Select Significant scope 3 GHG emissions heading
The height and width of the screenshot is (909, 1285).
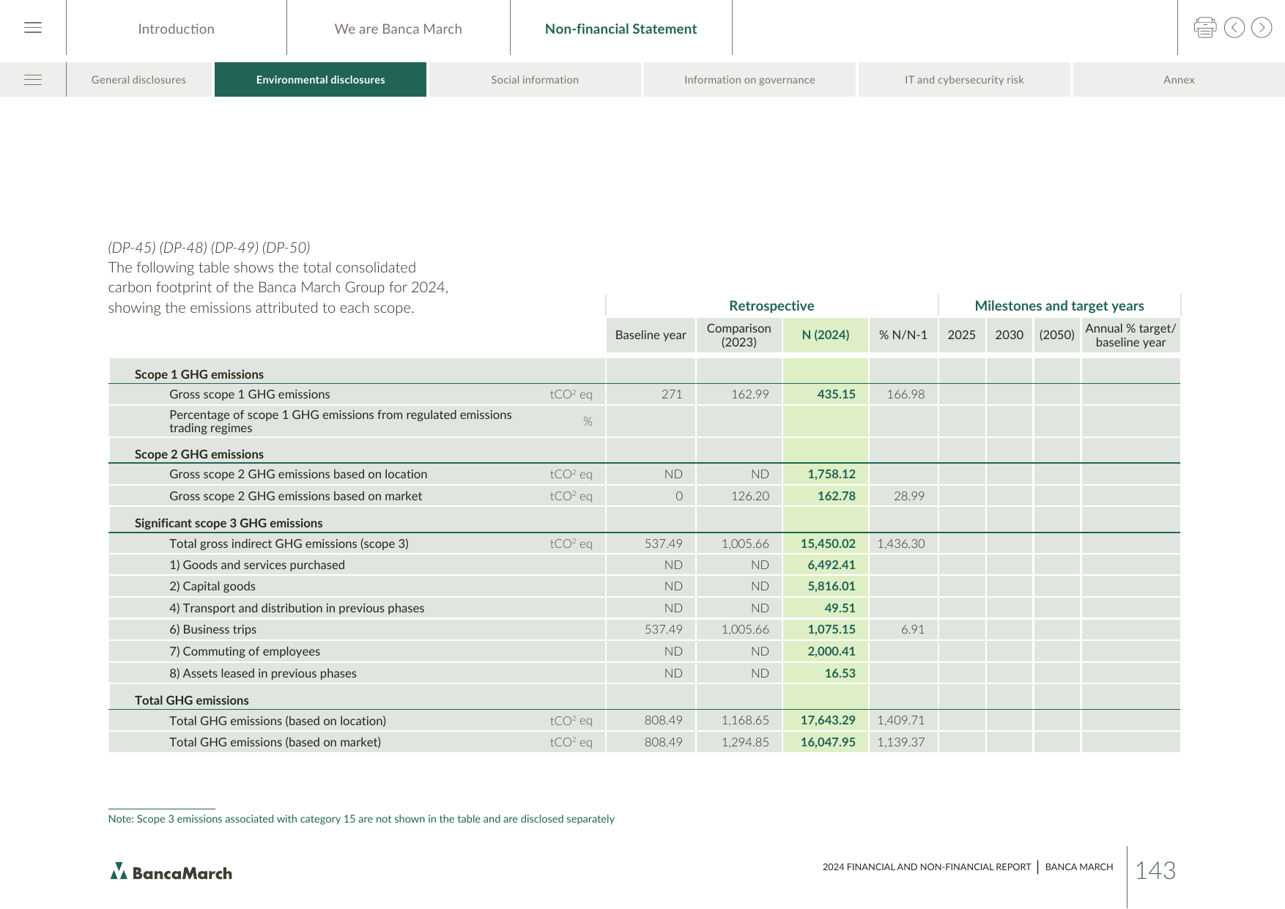point(229,523)
